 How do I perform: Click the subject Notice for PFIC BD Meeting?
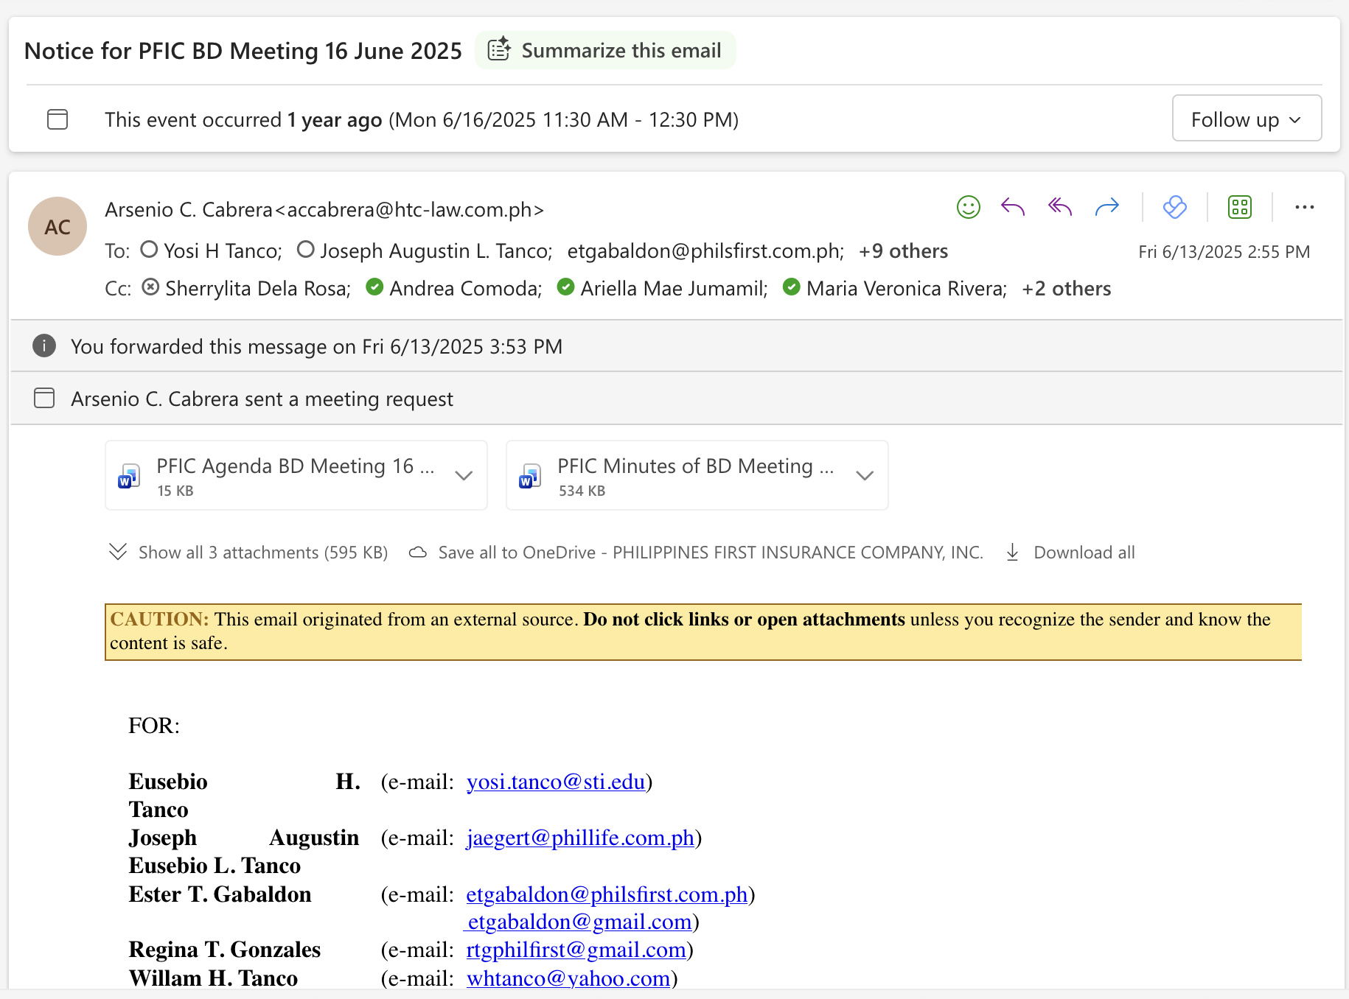point(243,51)
